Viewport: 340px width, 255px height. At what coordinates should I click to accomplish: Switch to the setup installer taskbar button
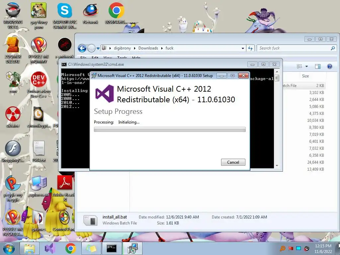pos(132,248)
